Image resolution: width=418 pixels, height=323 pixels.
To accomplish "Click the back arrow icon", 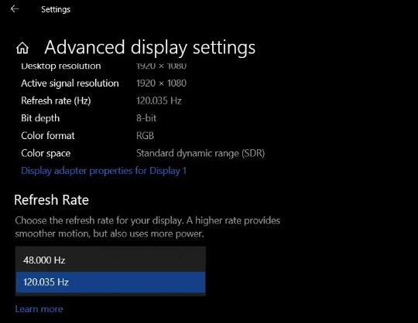I will click(15, 9).
